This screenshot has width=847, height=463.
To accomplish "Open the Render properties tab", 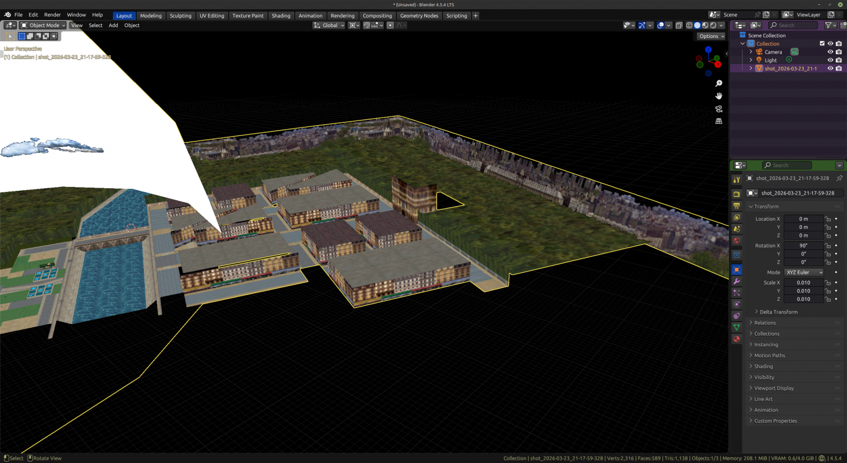I will (737, 194).
